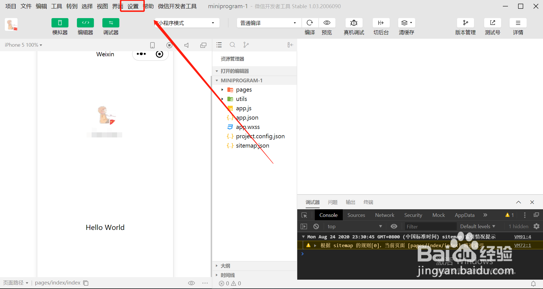This screenshot has width=543, height=289.
Task: Switch to the 问题 tab
Action: click(333, 202)
